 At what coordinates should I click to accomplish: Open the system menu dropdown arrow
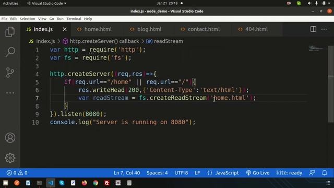pos(329,3)
